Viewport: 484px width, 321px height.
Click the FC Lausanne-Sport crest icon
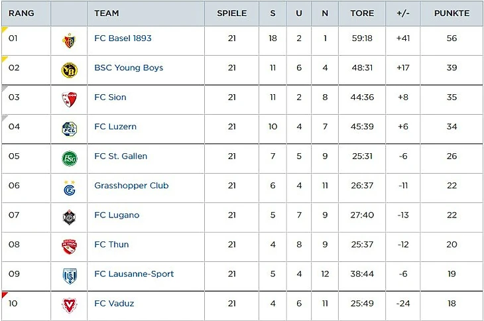[69, 276]
